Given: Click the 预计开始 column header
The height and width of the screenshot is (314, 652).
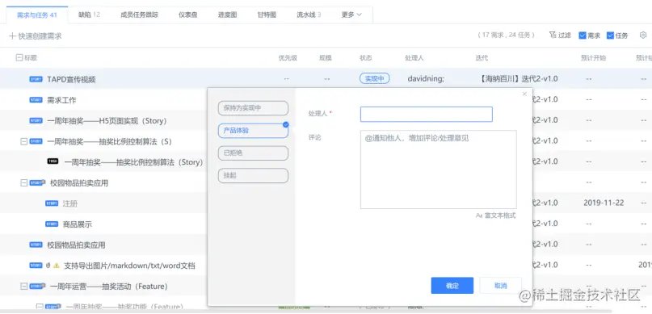Looking at the screenshot, I should pyautogui.click(x=593, y=58).
